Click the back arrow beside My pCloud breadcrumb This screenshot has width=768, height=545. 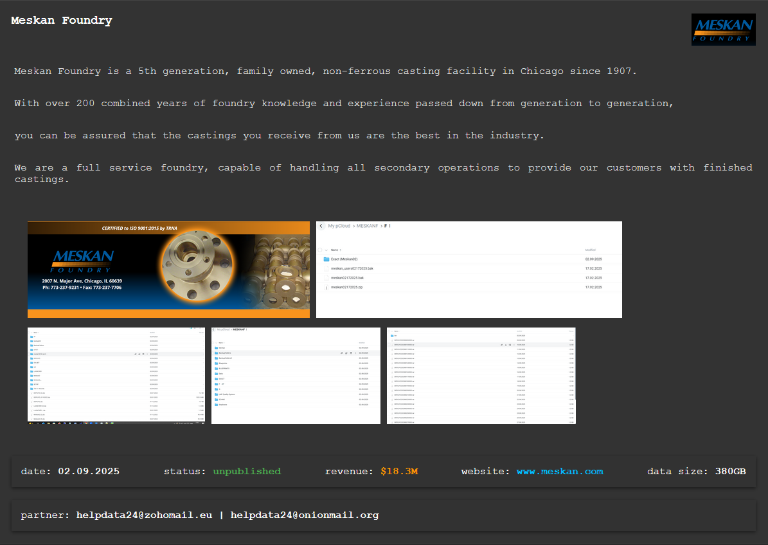[321, 226]
